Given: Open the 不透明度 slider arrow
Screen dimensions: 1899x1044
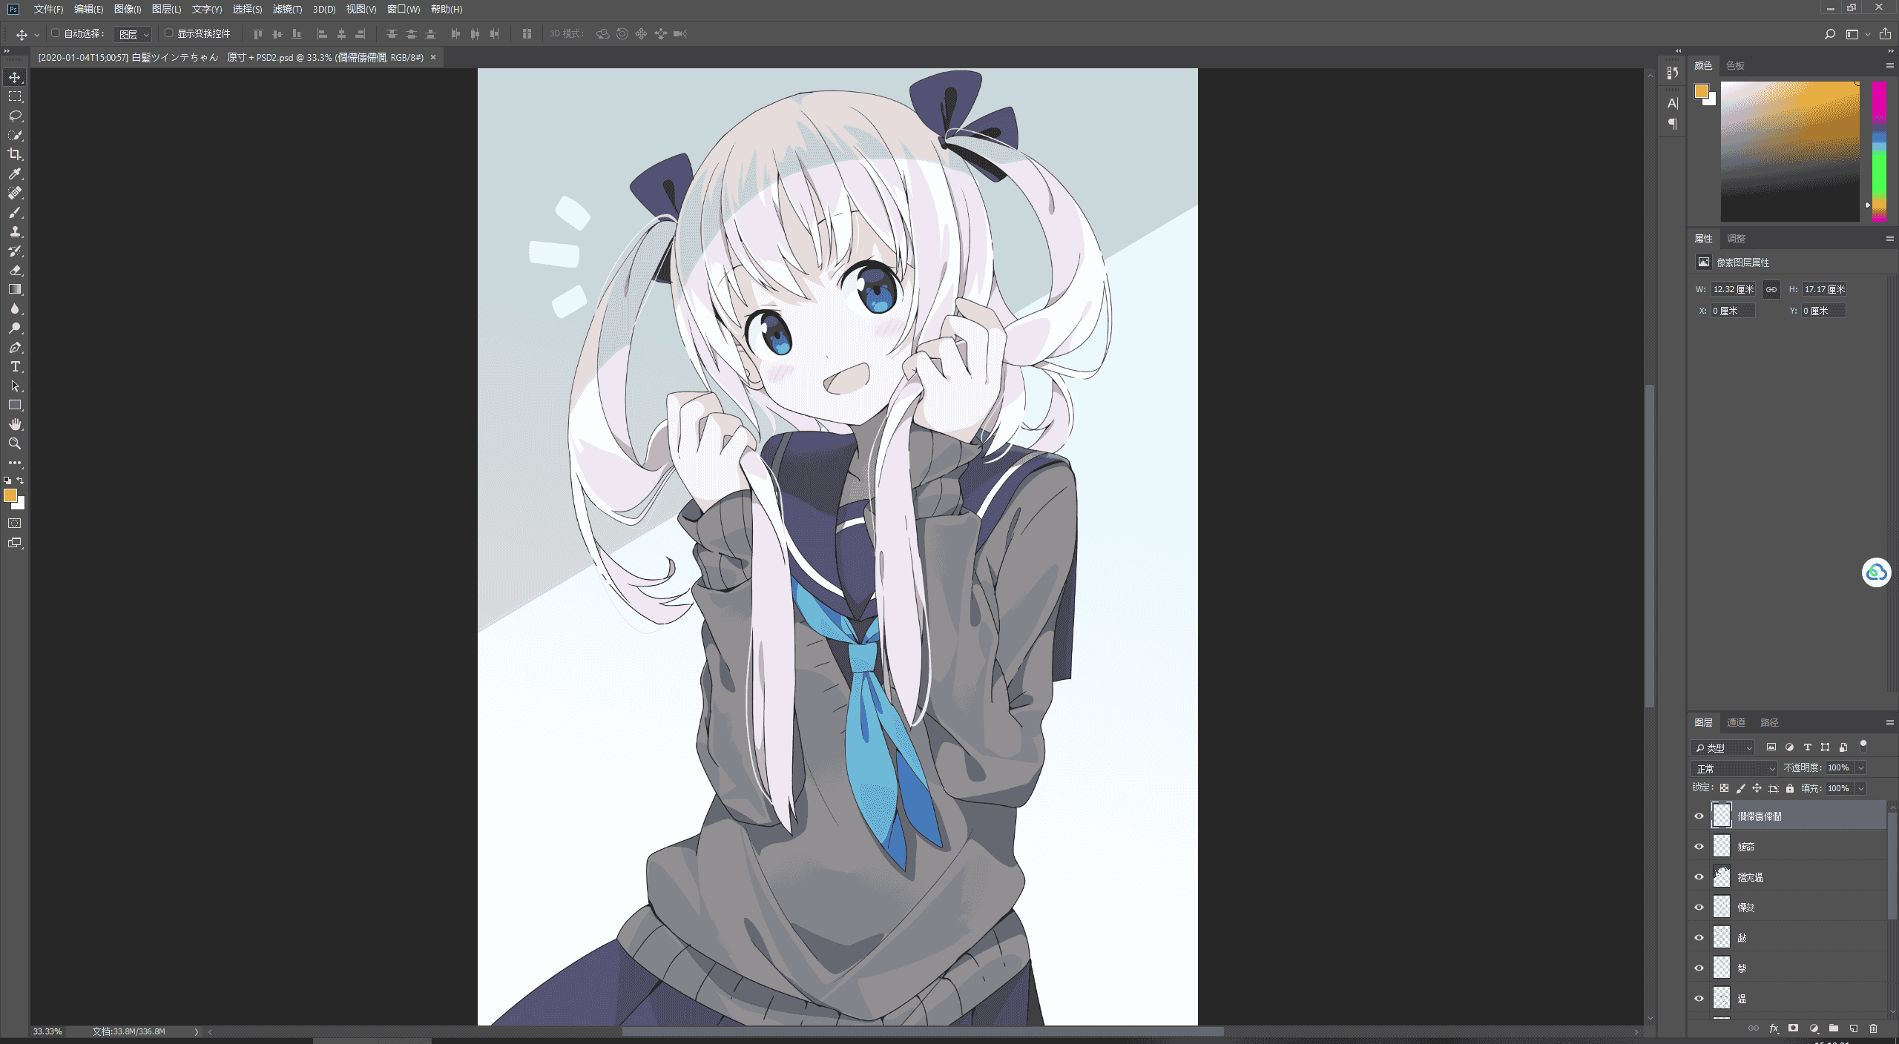Looking at the screenshot, I should point(1861,768).
